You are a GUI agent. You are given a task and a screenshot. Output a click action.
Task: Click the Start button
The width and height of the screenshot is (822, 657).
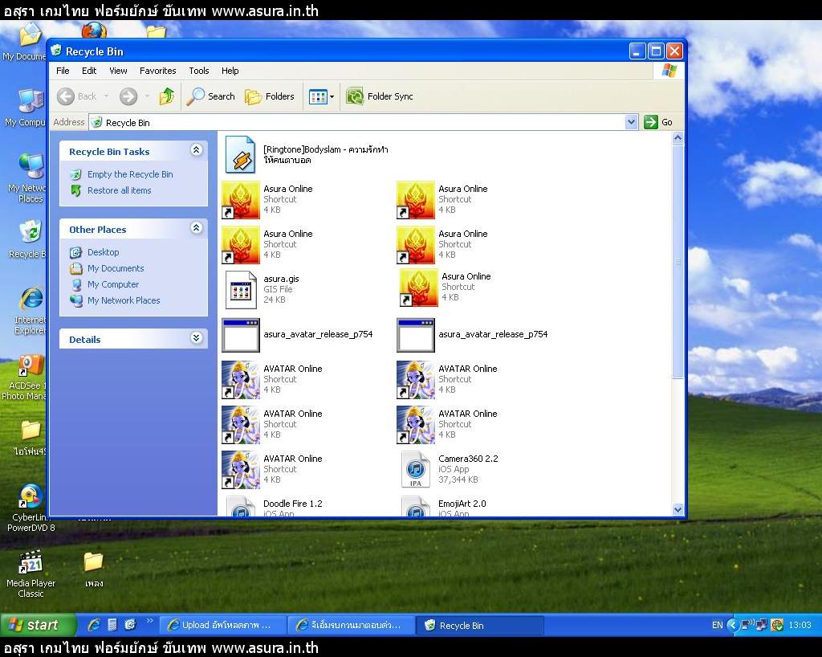pos(37,625)
